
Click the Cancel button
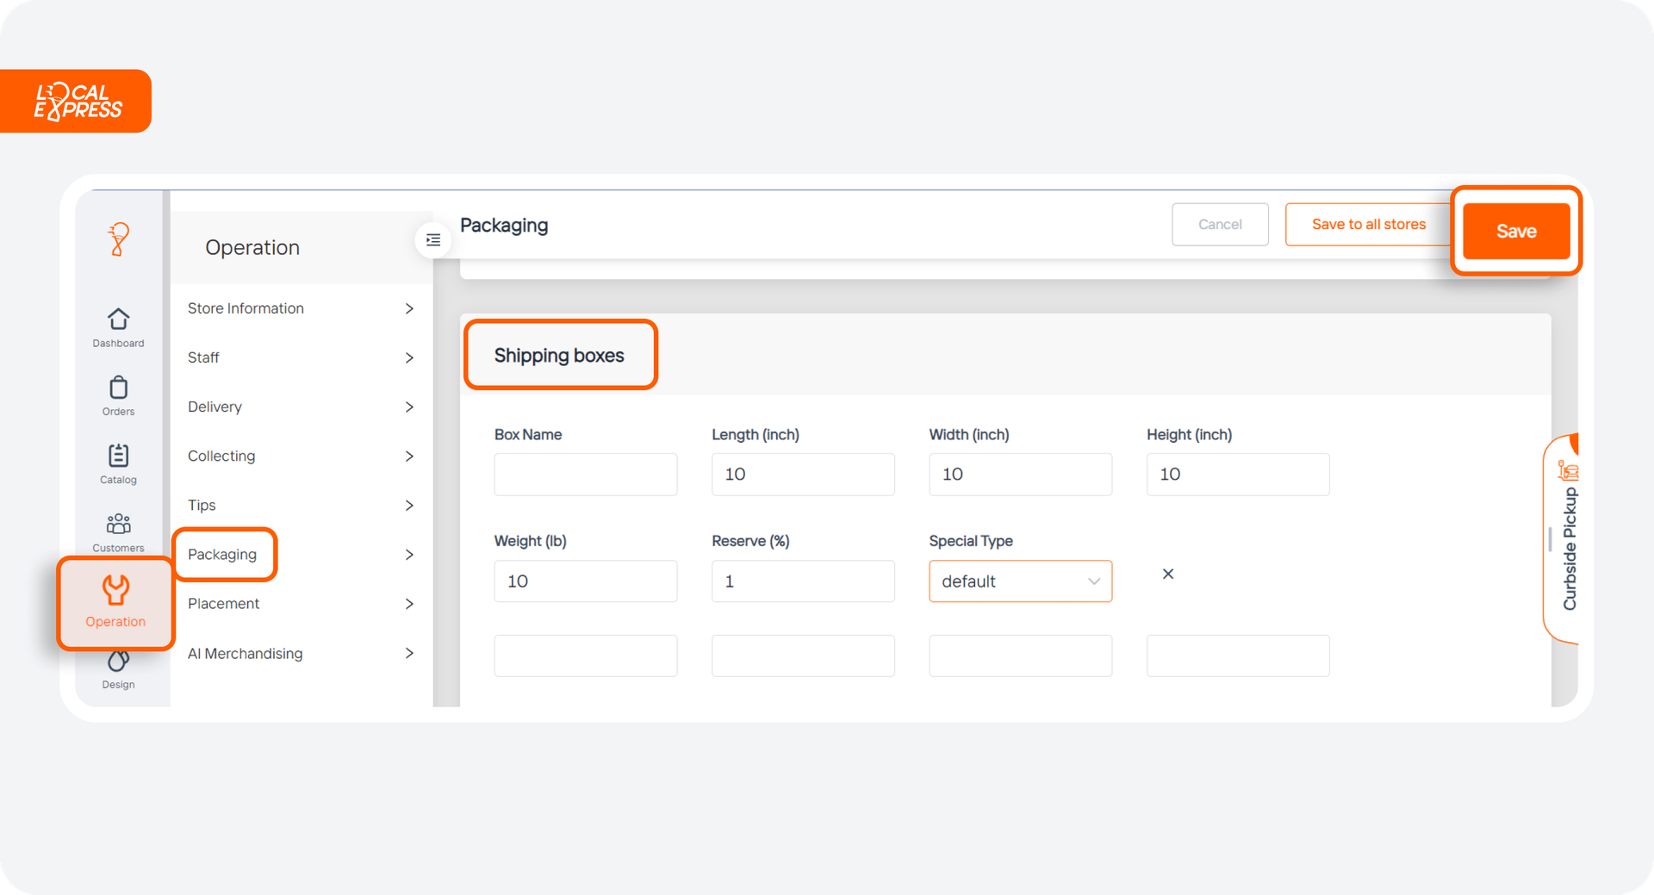pos(1220,224)
